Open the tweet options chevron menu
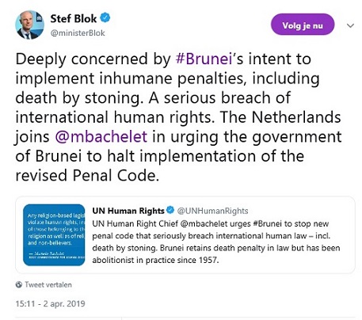Screen dimensions: 362x320 [350, 25]
